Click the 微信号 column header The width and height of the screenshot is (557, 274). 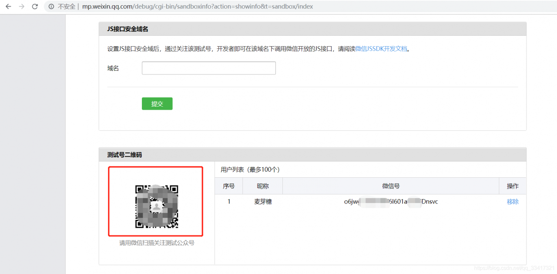click(391, 186)
